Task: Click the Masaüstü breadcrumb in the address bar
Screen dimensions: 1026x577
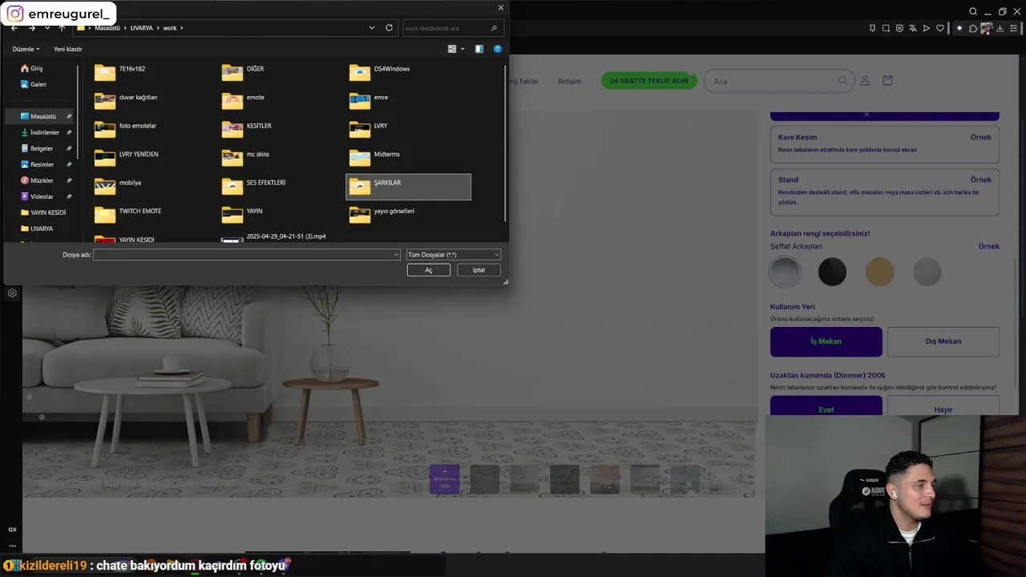Action: pyautogui.click(x=107, y=28)
